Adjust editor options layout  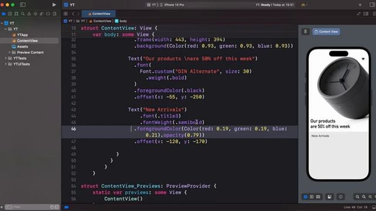click(366, 14)
